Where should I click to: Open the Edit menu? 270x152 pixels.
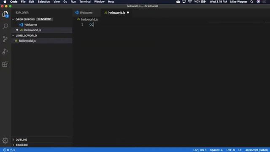click(x=32, y=2)
